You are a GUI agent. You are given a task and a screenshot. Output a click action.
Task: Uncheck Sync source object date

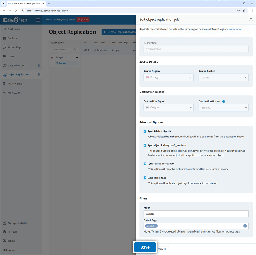(145, 164)
